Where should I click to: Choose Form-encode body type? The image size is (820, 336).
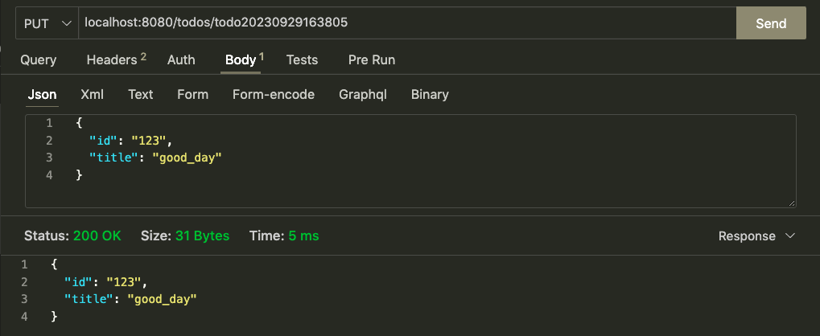(273, 94)
